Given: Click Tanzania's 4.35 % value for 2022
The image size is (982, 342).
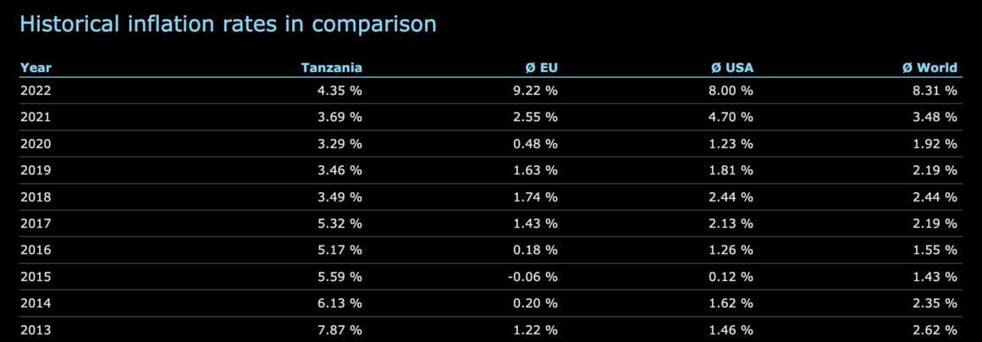Looking at the screenshot, I should [x=338, y=90].
